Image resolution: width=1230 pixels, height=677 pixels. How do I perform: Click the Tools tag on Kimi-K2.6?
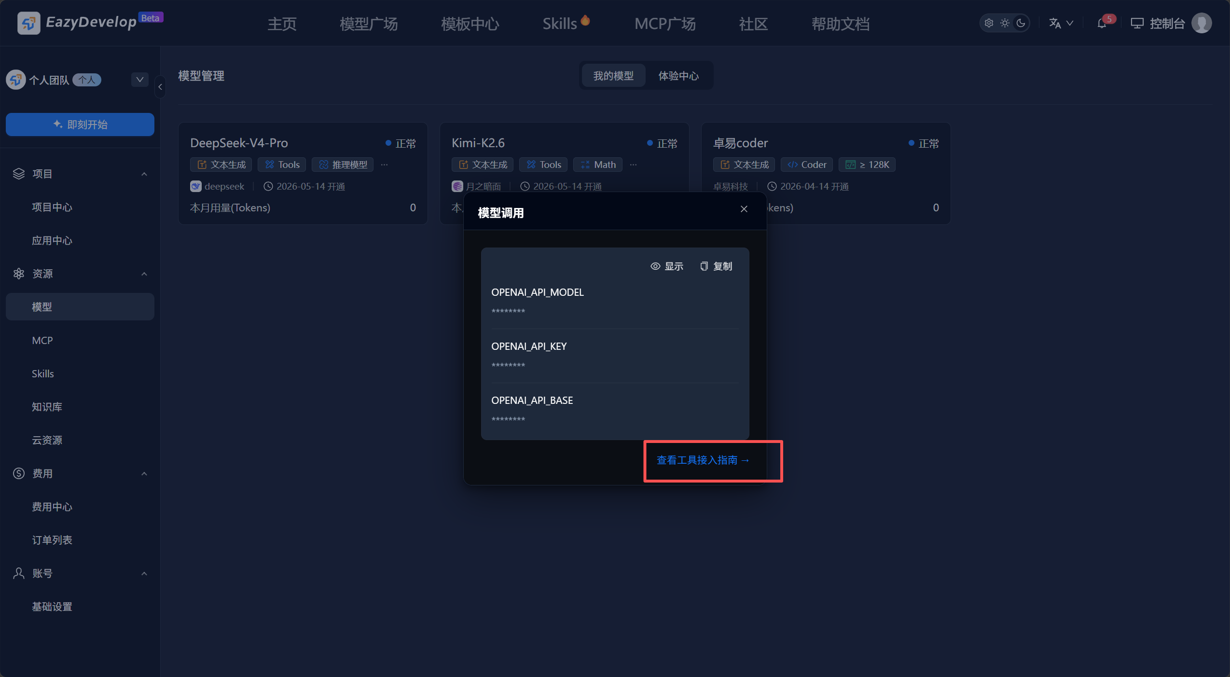[543, 165]
